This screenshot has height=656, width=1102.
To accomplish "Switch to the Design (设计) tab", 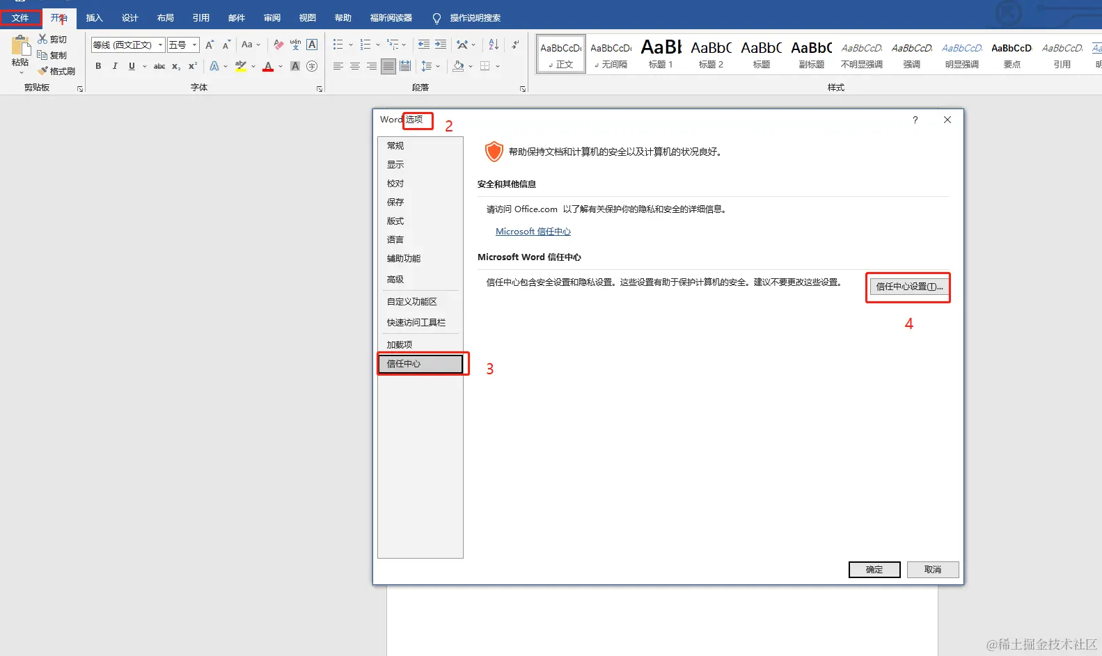I will [129, 18].
